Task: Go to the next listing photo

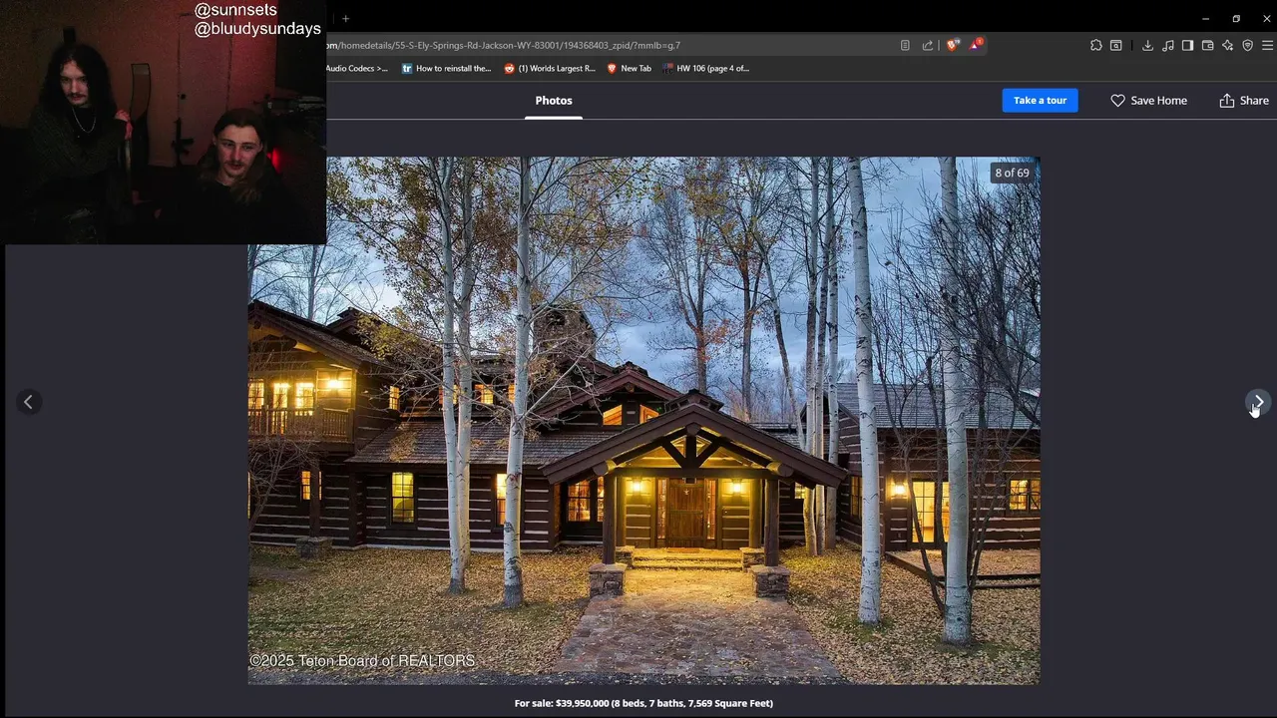Action: click(1258, 402)
